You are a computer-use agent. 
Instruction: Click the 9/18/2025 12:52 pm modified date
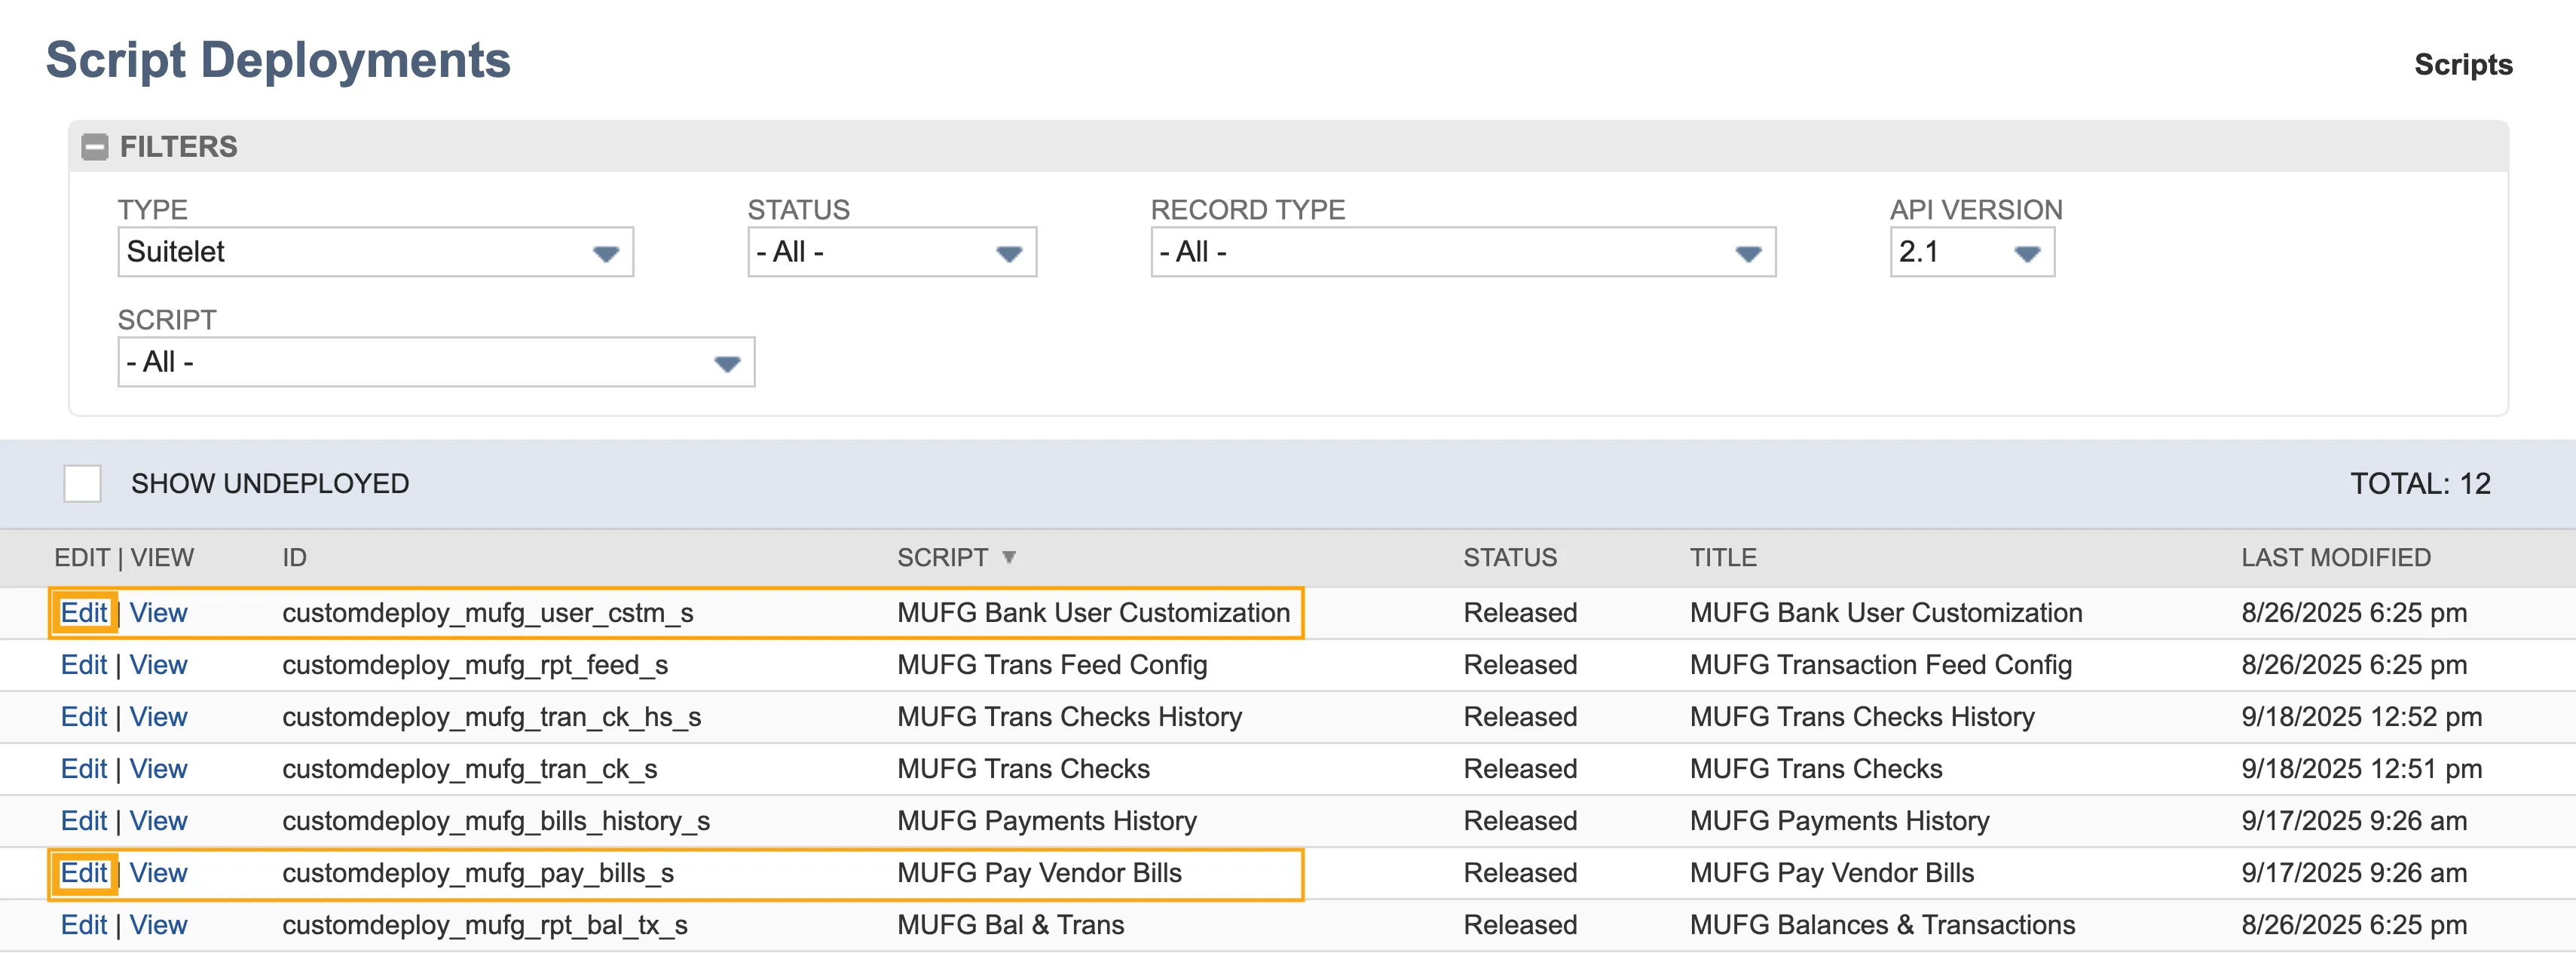coord(2361,717)
